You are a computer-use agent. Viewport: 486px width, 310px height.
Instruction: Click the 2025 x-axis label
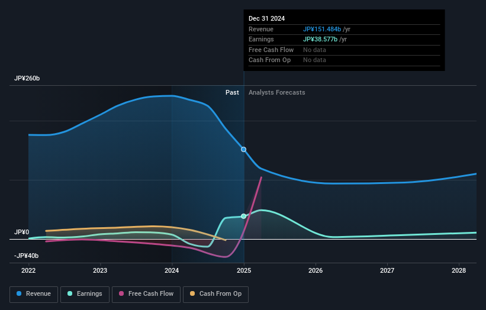tap(244, 270)
